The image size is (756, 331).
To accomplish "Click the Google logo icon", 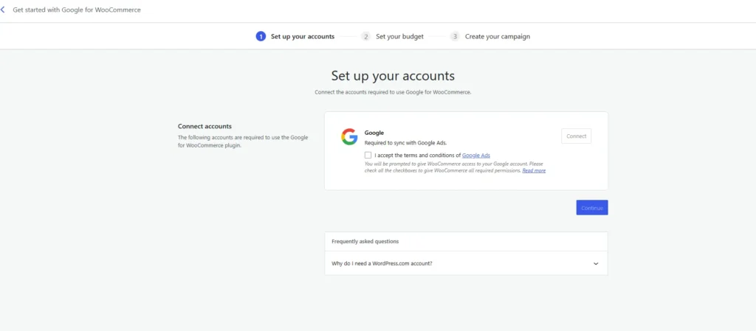I will tap(349, 137).
